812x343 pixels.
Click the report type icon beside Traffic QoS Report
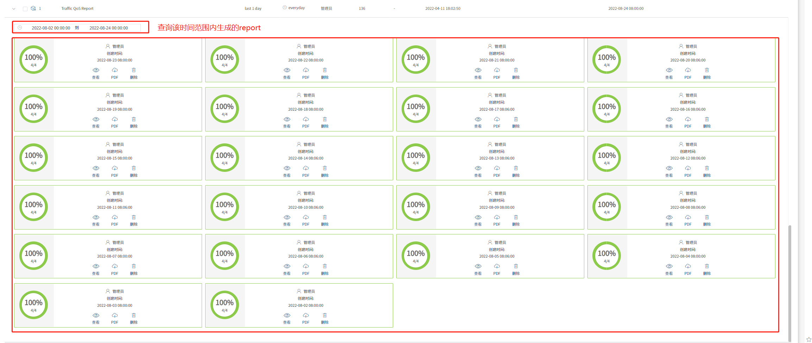[x=33, y=8]
